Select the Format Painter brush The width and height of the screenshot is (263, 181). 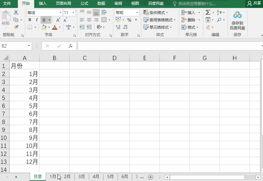[16, 27]
